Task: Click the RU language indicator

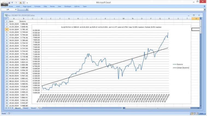Action: (4, 4)
